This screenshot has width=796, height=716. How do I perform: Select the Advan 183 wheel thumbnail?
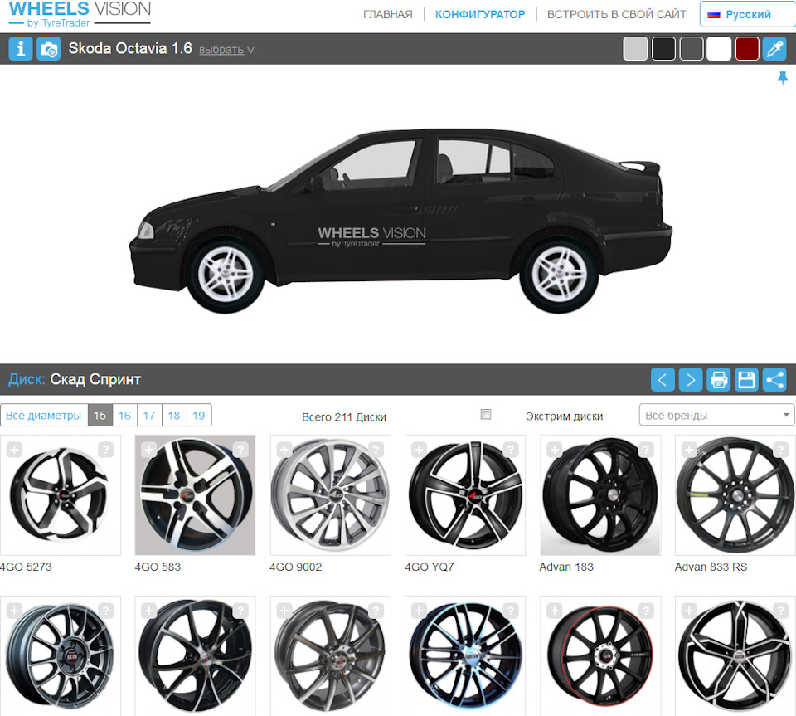coord(600,495)
